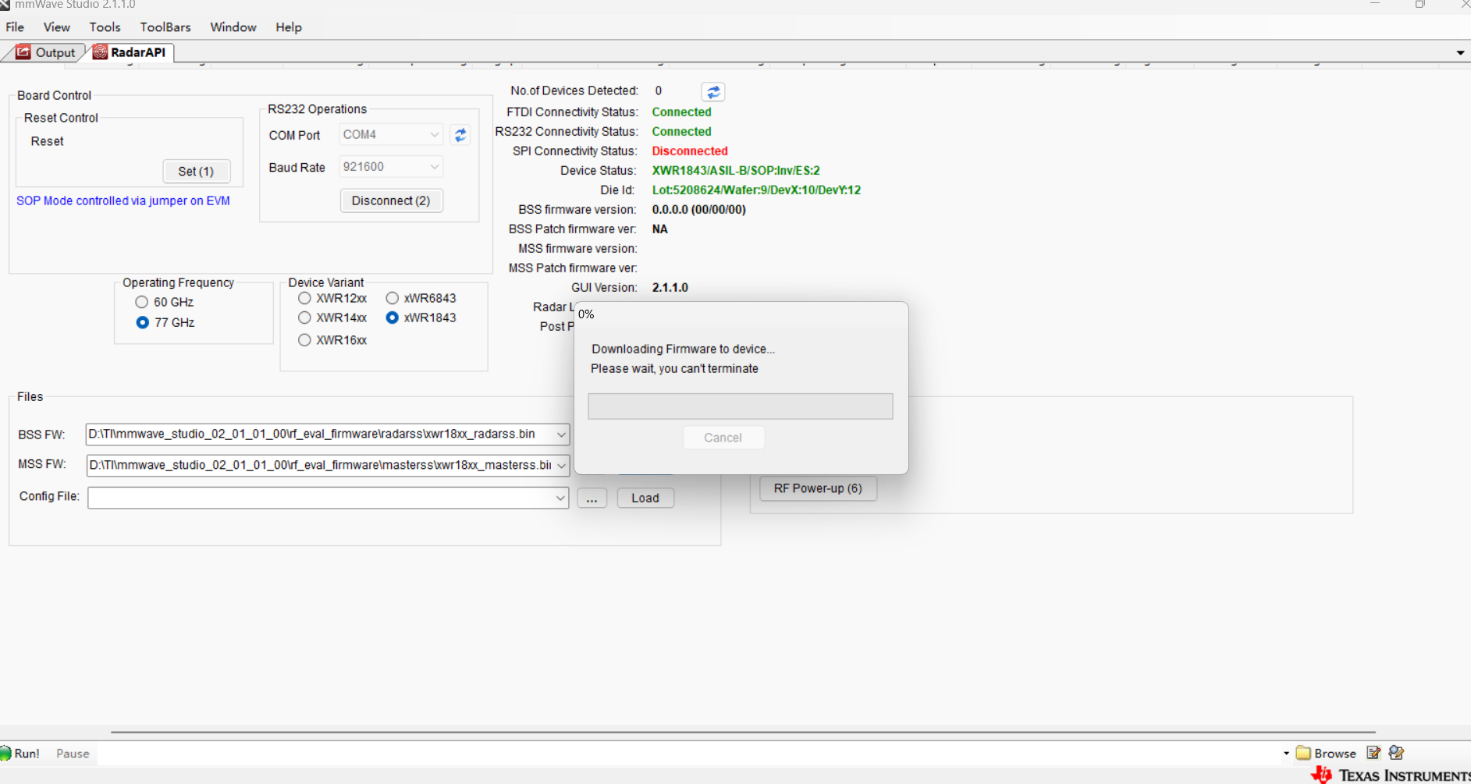
Task: Click the Disconnect (2) button
Action: tap(391, 200)
